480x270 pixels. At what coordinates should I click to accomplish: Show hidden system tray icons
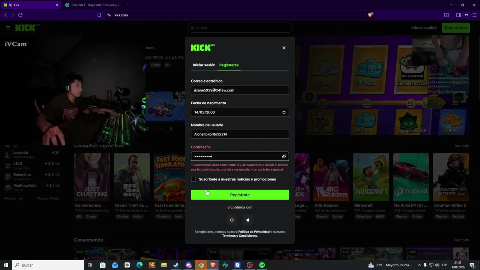[419, 265]
